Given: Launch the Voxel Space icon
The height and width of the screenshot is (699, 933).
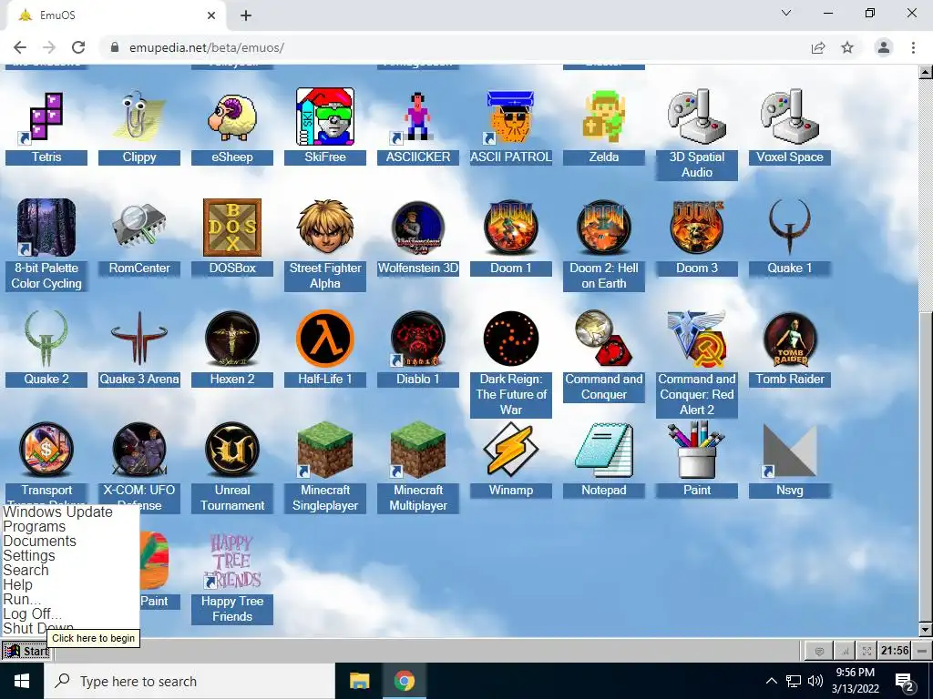Looking at the screenshot, I should pyautogui.click(x=790, y=117).
